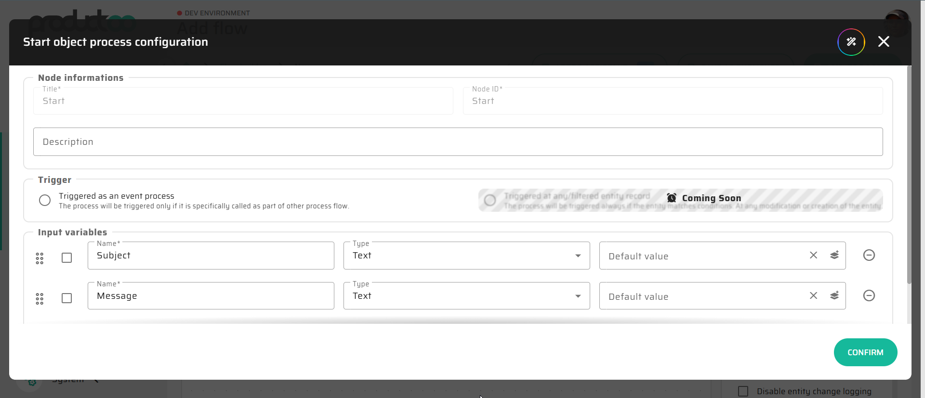This screenshot has width=925, height=398.
Task: Tick the checkbox beside Subject variable
Action: (x=67, y=258)
